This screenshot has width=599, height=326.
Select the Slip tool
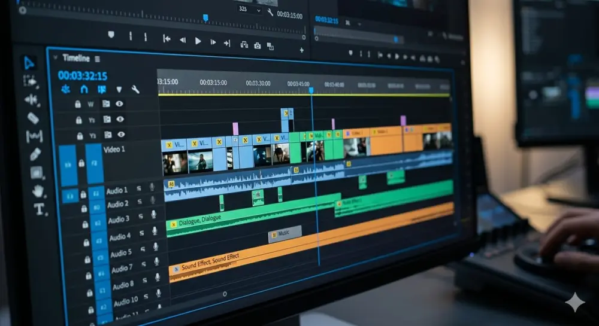tap(34, 136)
